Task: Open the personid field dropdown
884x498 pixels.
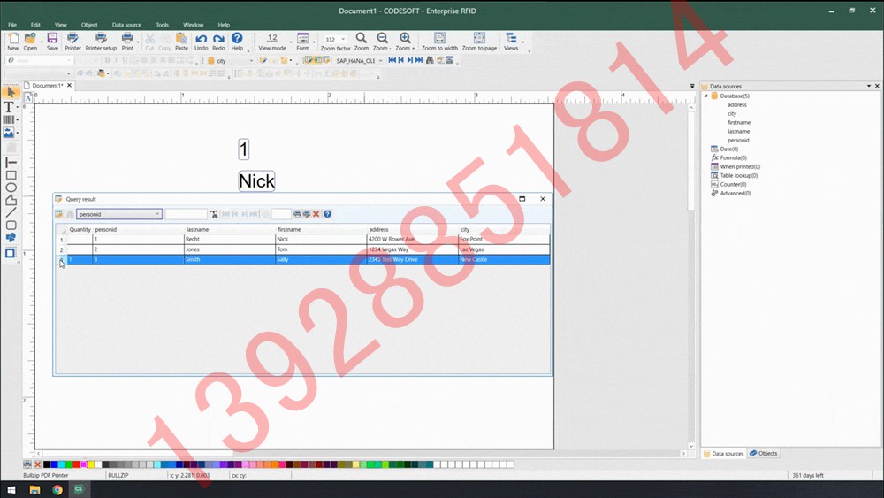Action: point(157,214)
